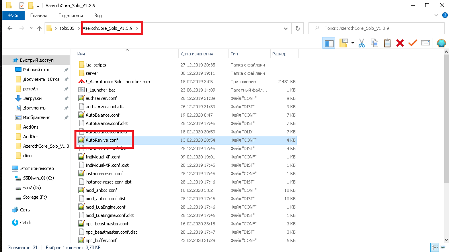Open the ретейл folder in the navigation pane
This screenshot has height=252, width=449.
30,89
